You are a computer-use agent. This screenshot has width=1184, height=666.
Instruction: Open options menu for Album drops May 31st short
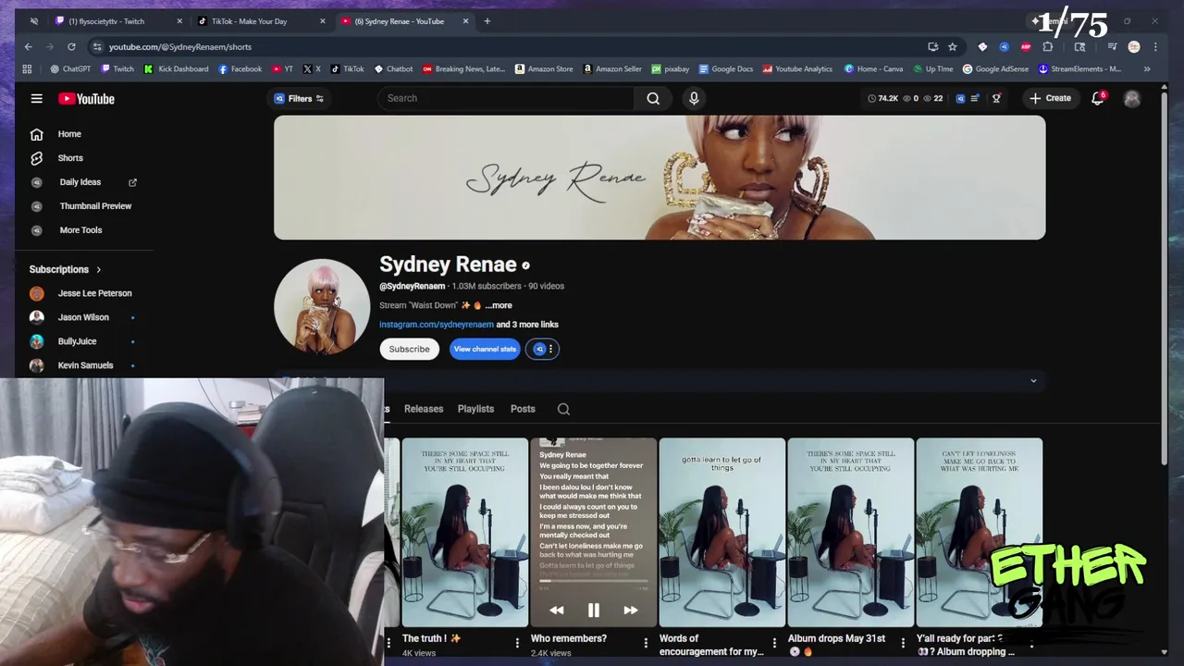pos(903,643)
